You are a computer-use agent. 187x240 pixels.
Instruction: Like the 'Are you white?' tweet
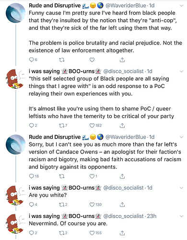click(x=92, y=204)
